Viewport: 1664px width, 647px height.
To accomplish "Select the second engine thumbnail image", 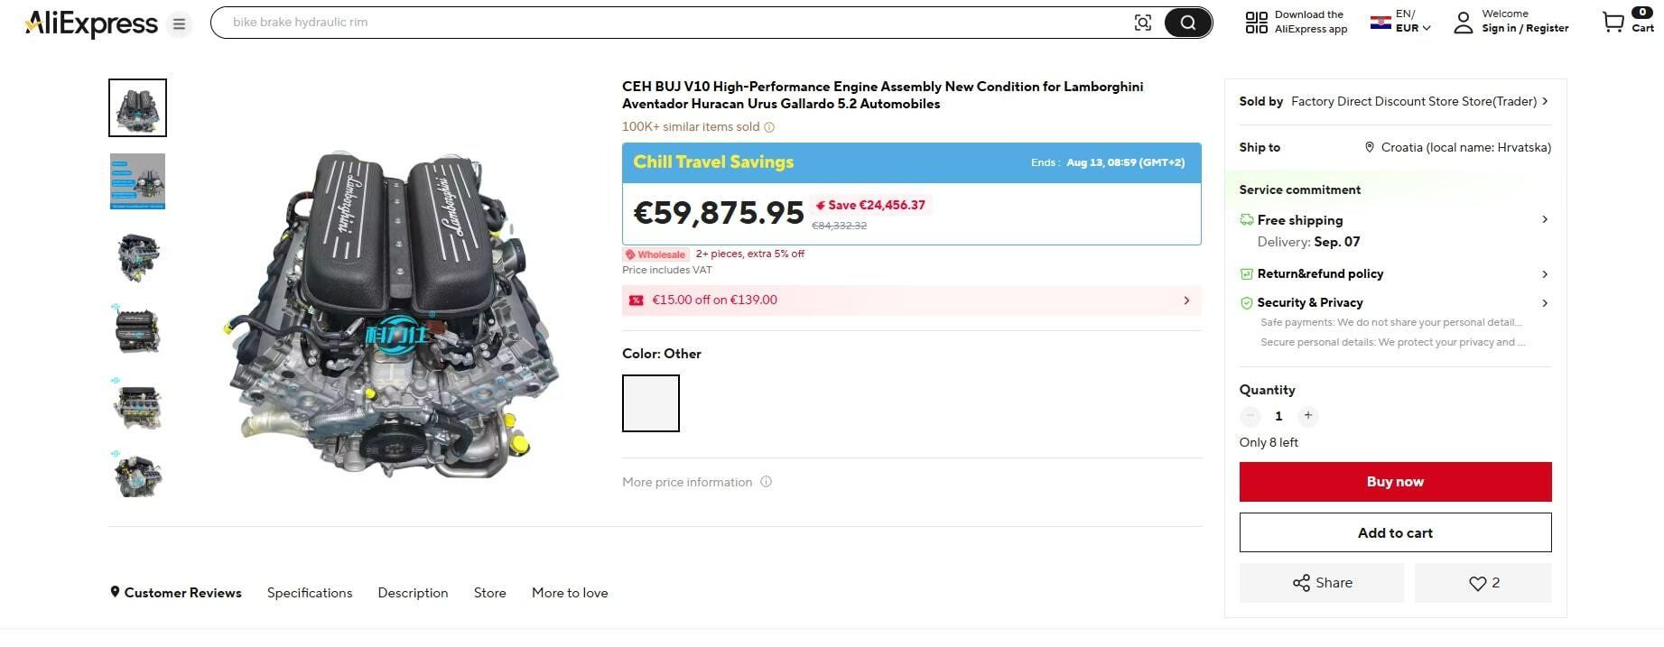I will tap(137, 181).
